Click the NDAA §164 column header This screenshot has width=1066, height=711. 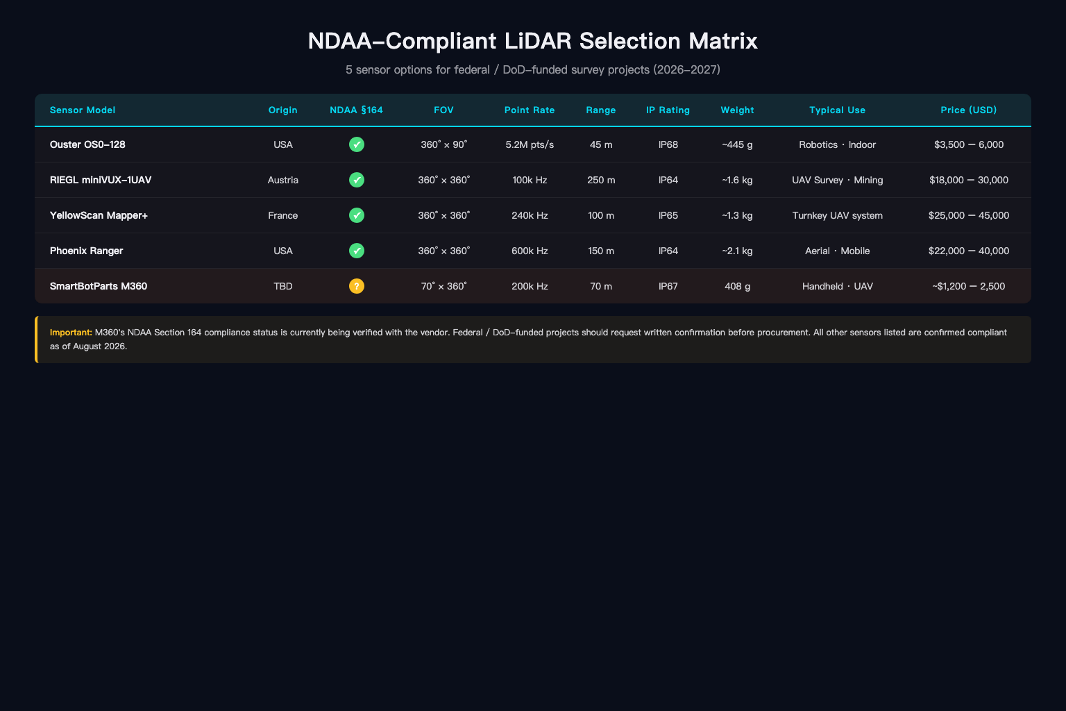coord(356,110)
